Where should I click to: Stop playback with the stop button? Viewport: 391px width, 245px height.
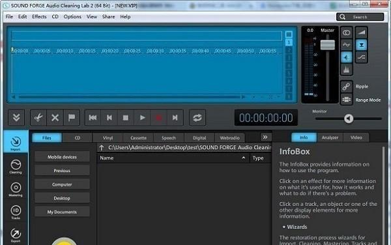click(125, 118)
